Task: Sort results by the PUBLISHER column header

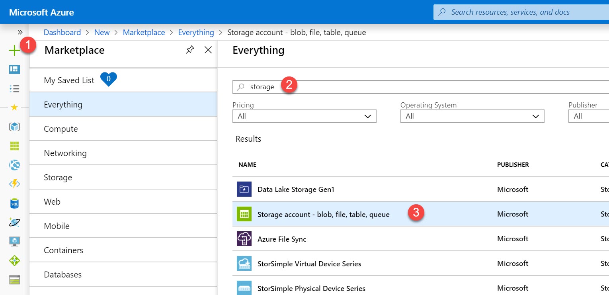Action: pos(513,164)
